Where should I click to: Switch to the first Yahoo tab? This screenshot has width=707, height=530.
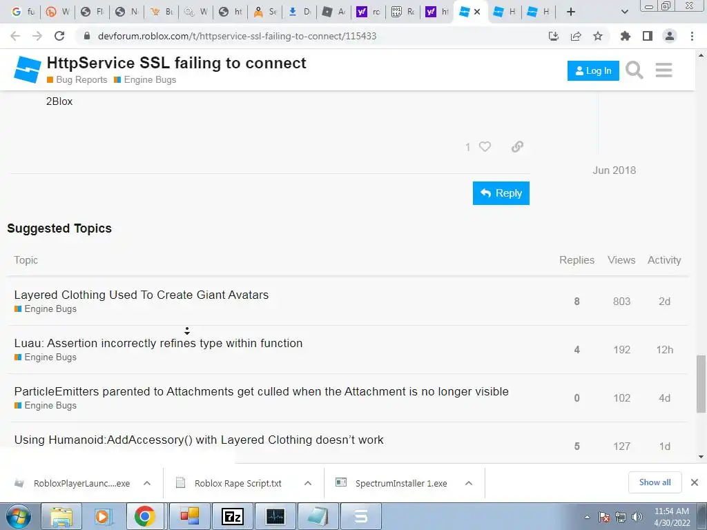[369, 12]
